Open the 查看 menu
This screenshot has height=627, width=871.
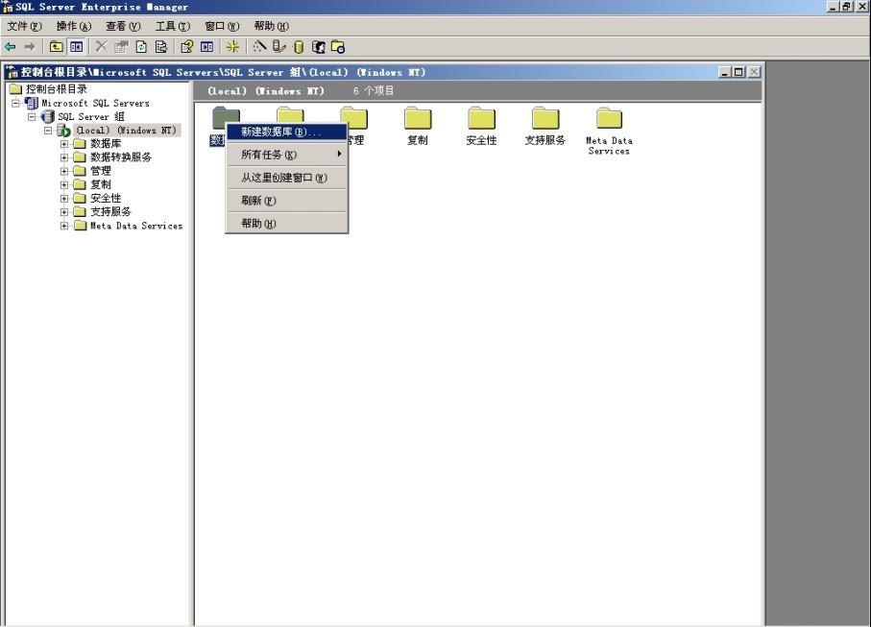pos(123,26)
